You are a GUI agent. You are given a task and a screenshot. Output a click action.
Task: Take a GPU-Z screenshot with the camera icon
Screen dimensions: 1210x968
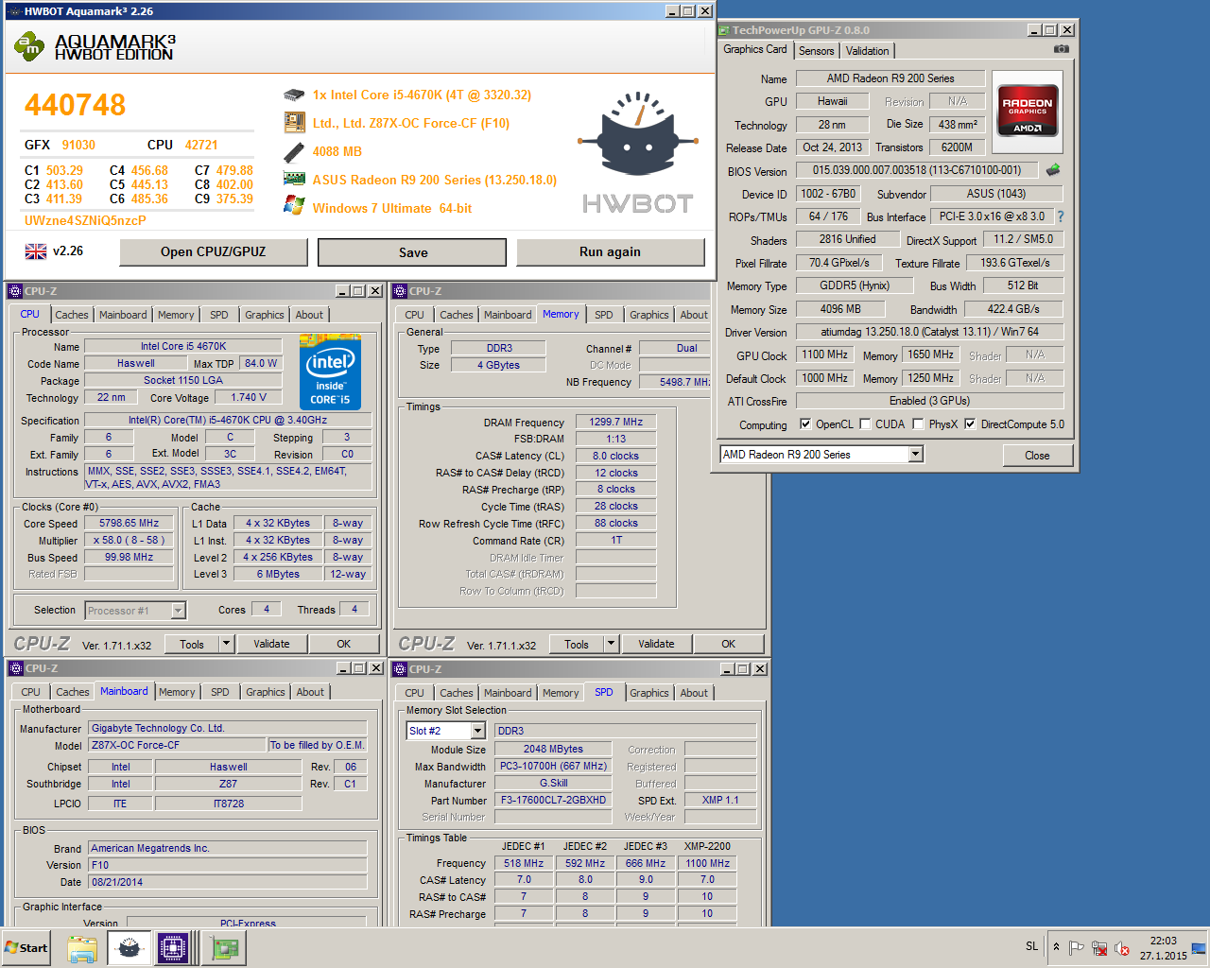tap(1062, 49)
